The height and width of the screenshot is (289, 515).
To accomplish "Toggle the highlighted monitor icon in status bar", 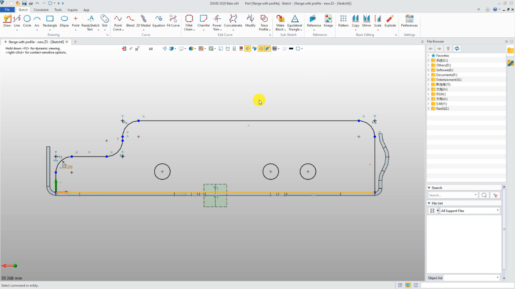I will tap(408, 285).
